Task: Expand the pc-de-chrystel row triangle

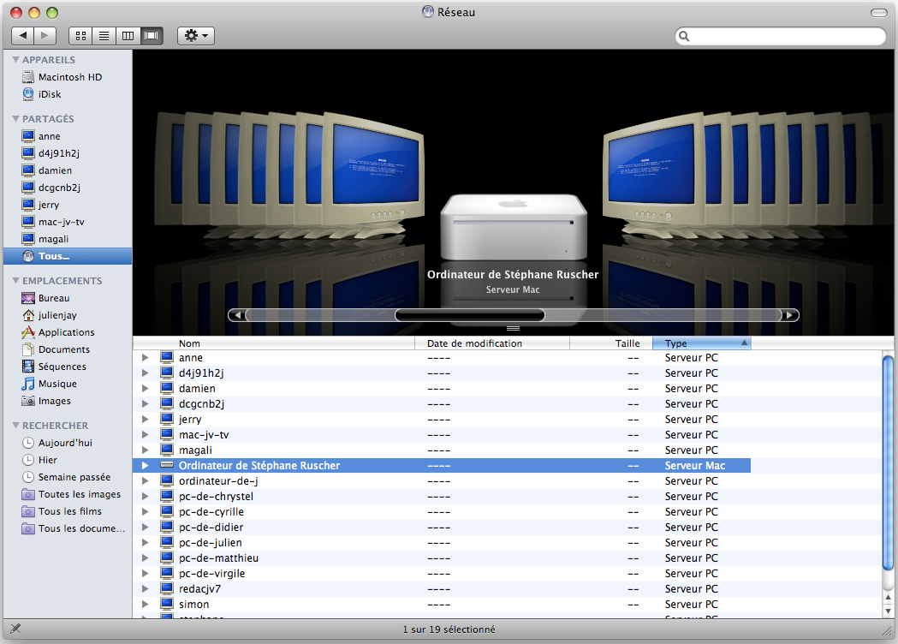Action: pyautogui.click(x=145, y=496)
